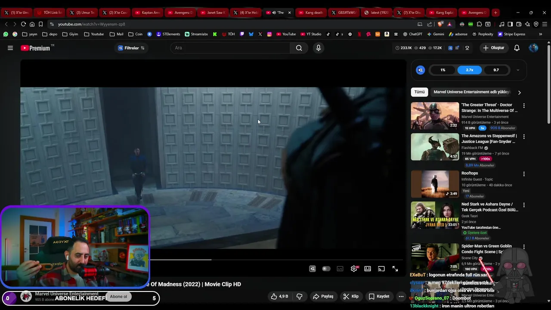Share the video with Paylaş
This screenshot has width=551, height=310.
click(323, 296)
